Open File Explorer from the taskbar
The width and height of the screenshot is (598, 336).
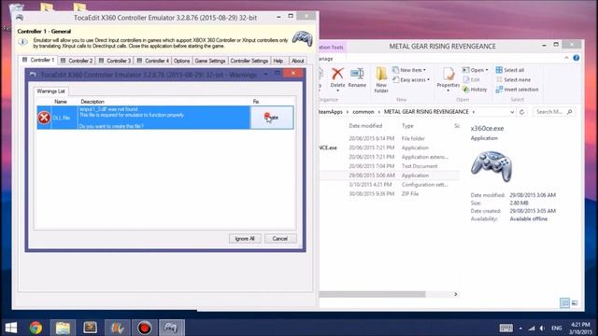63,328
